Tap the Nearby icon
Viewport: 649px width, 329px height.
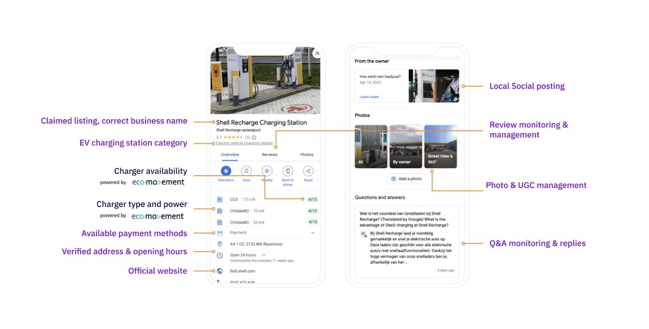267,171
